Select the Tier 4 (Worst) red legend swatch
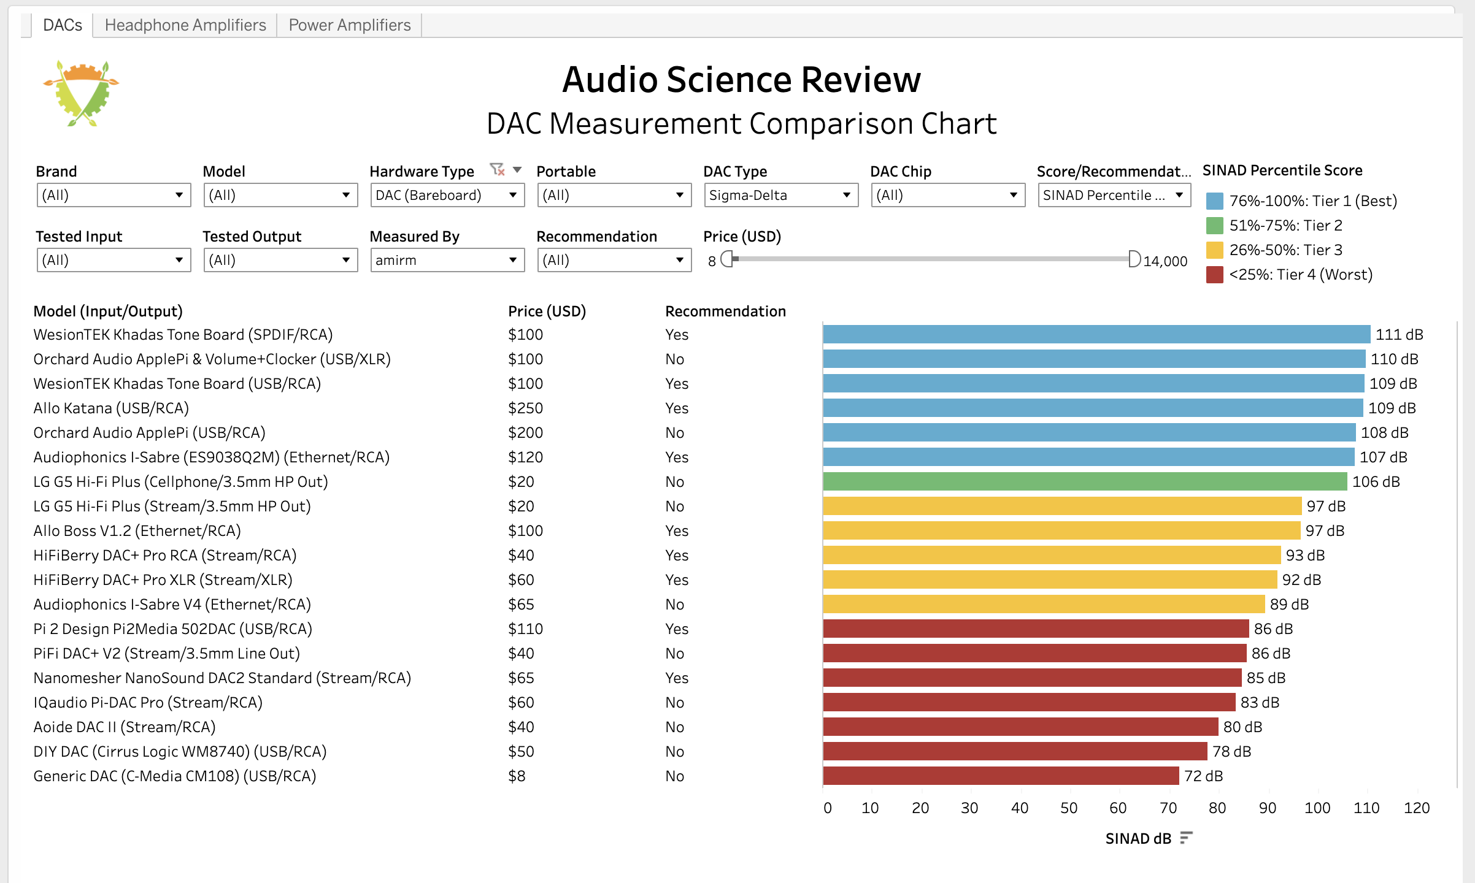The height and width of the screenshot is (883, 1475). point(1214,275)
